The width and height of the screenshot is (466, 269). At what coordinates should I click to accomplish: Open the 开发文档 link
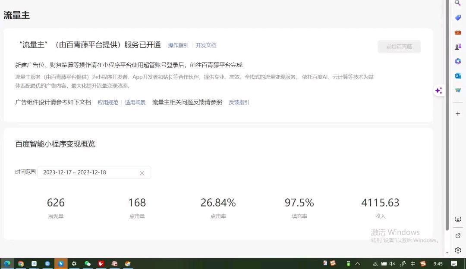tap(206, 45)
